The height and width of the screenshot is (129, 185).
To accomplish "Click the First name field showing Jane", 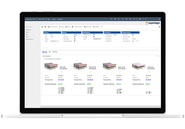I will click(x=52, y=35).
